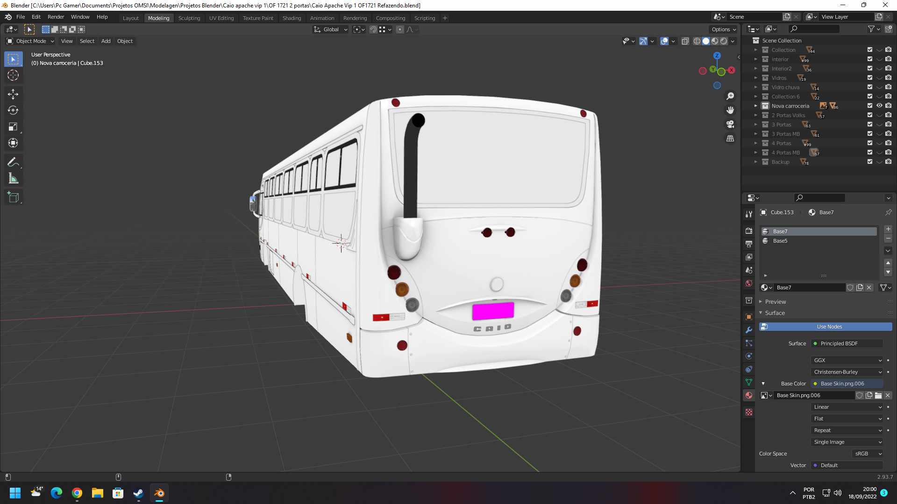Expand the Preview panel
897x504 pixels.
pyautogui.click(x=776, y=302)
